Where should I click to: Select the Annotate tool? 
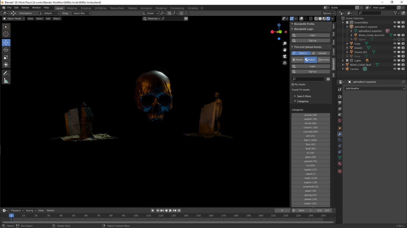point(6,73)
